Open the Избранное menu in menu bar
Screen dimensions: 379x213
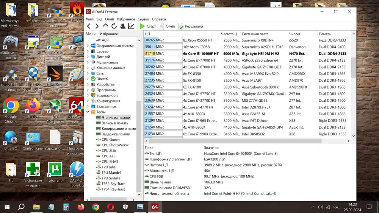click(126, 19)
